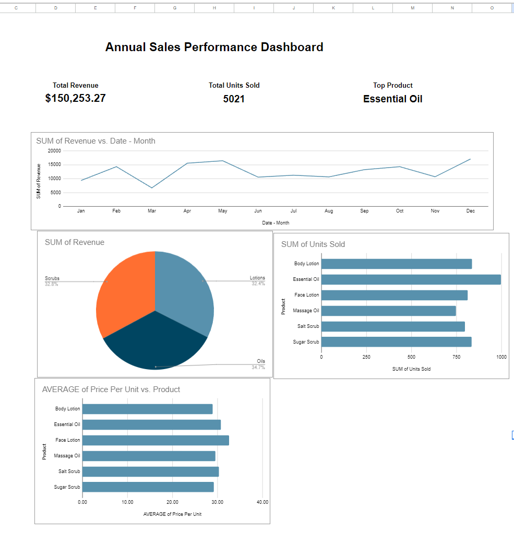The height and width of the screenshot is (555, 514).
Task: Click the Annual Sales Performance Dashboard title
Action: (x=214, y=47)
